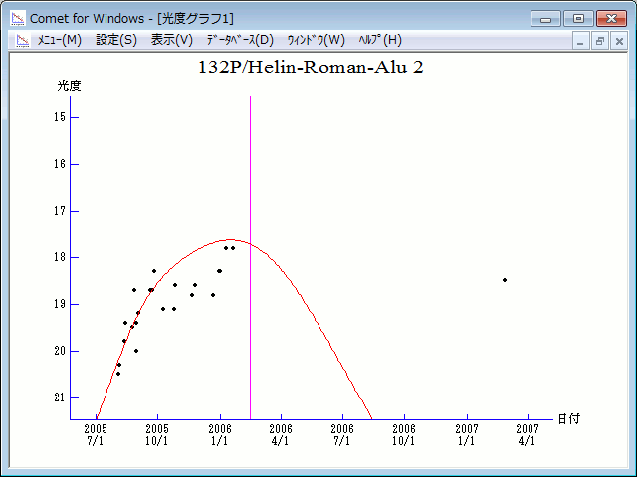The height and width of the screenshot is (477, 637).
Task: Click the 日付 date axis label
Action: 569,419
